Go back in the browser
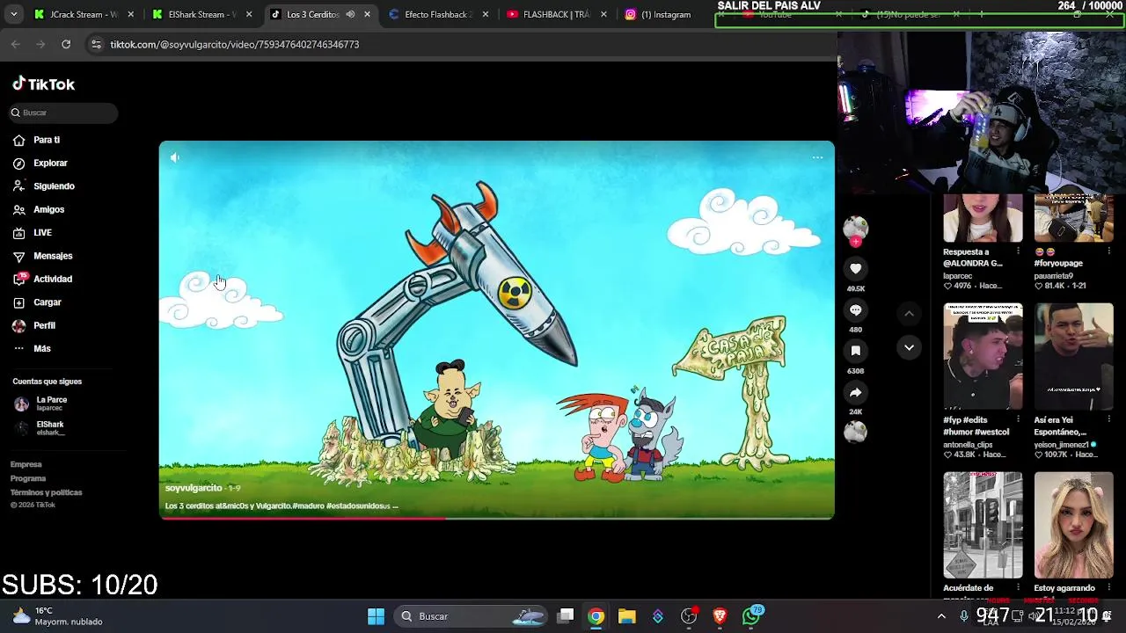1126x633 pixels. tap(15, 44)
